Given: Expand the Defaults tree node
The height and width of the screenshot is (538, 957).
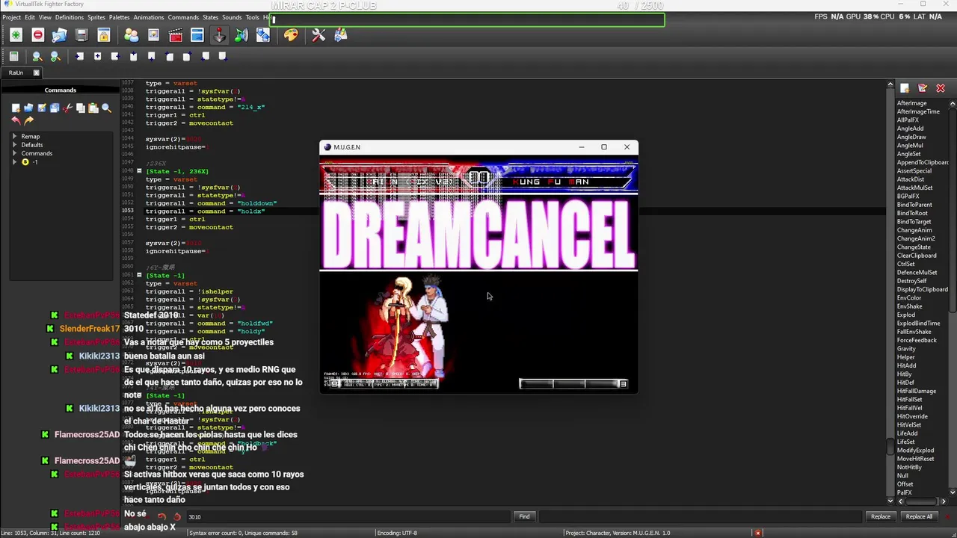Looking at the screenshot, I should click(x=14, y=145).
